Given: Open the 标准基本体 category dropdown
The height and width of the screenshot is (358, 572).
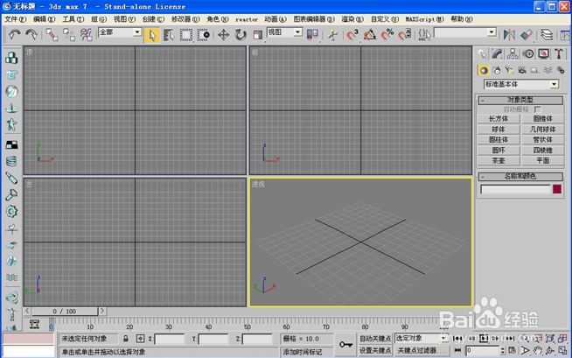Looking at the screenshot, I should click(x=555, y=84).
